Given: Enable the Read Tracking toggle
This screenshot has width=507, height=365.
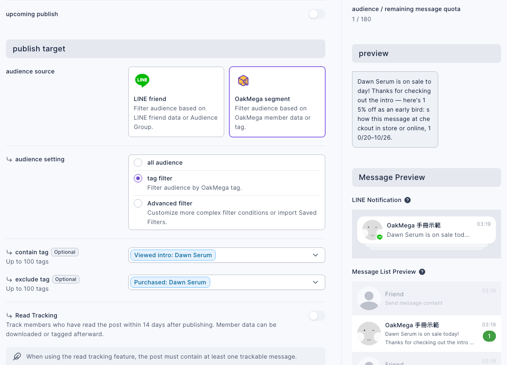Looking at the screenshot, I should 316,316.
